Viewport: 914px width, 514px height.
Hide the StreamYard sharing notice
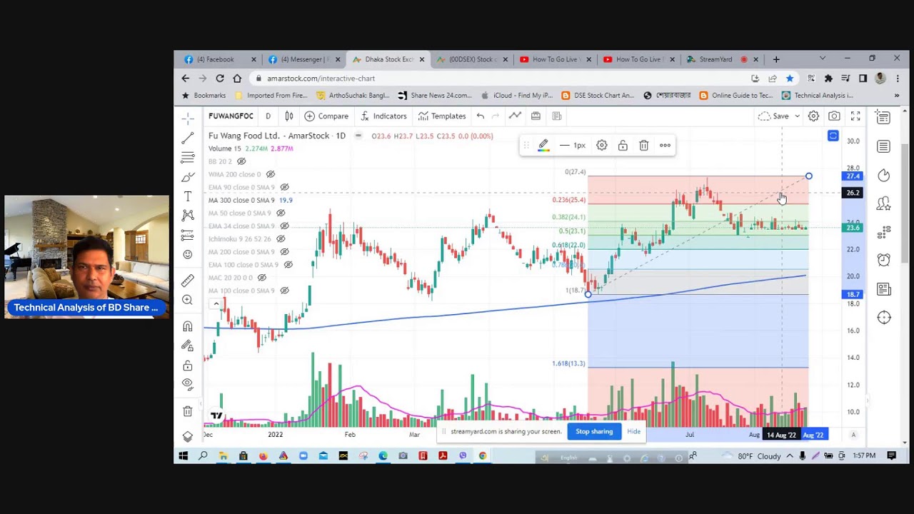[633, 431]
